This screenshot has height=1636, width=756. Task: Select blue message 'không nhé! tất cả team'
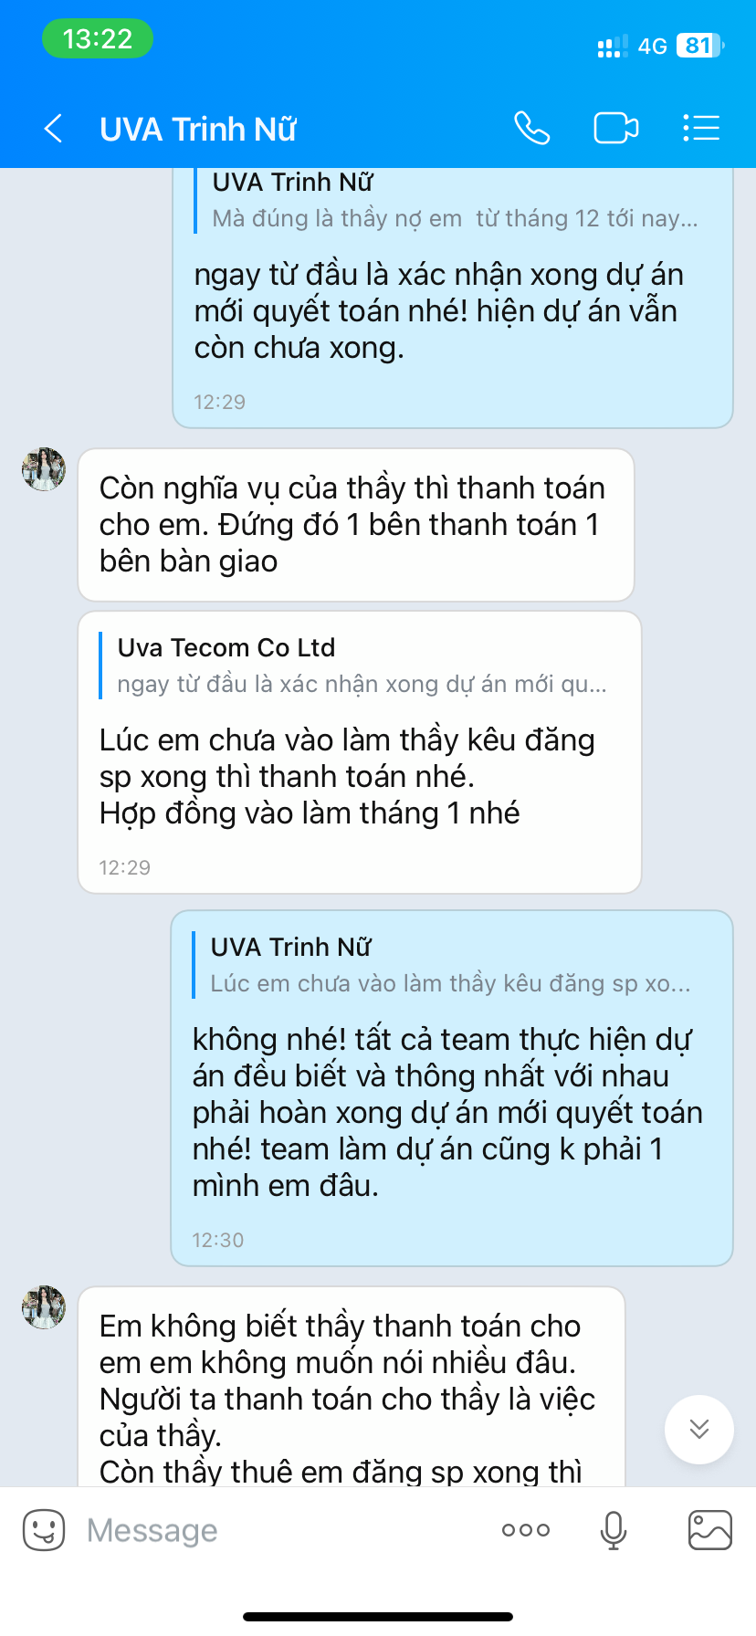click(452, 1088)
